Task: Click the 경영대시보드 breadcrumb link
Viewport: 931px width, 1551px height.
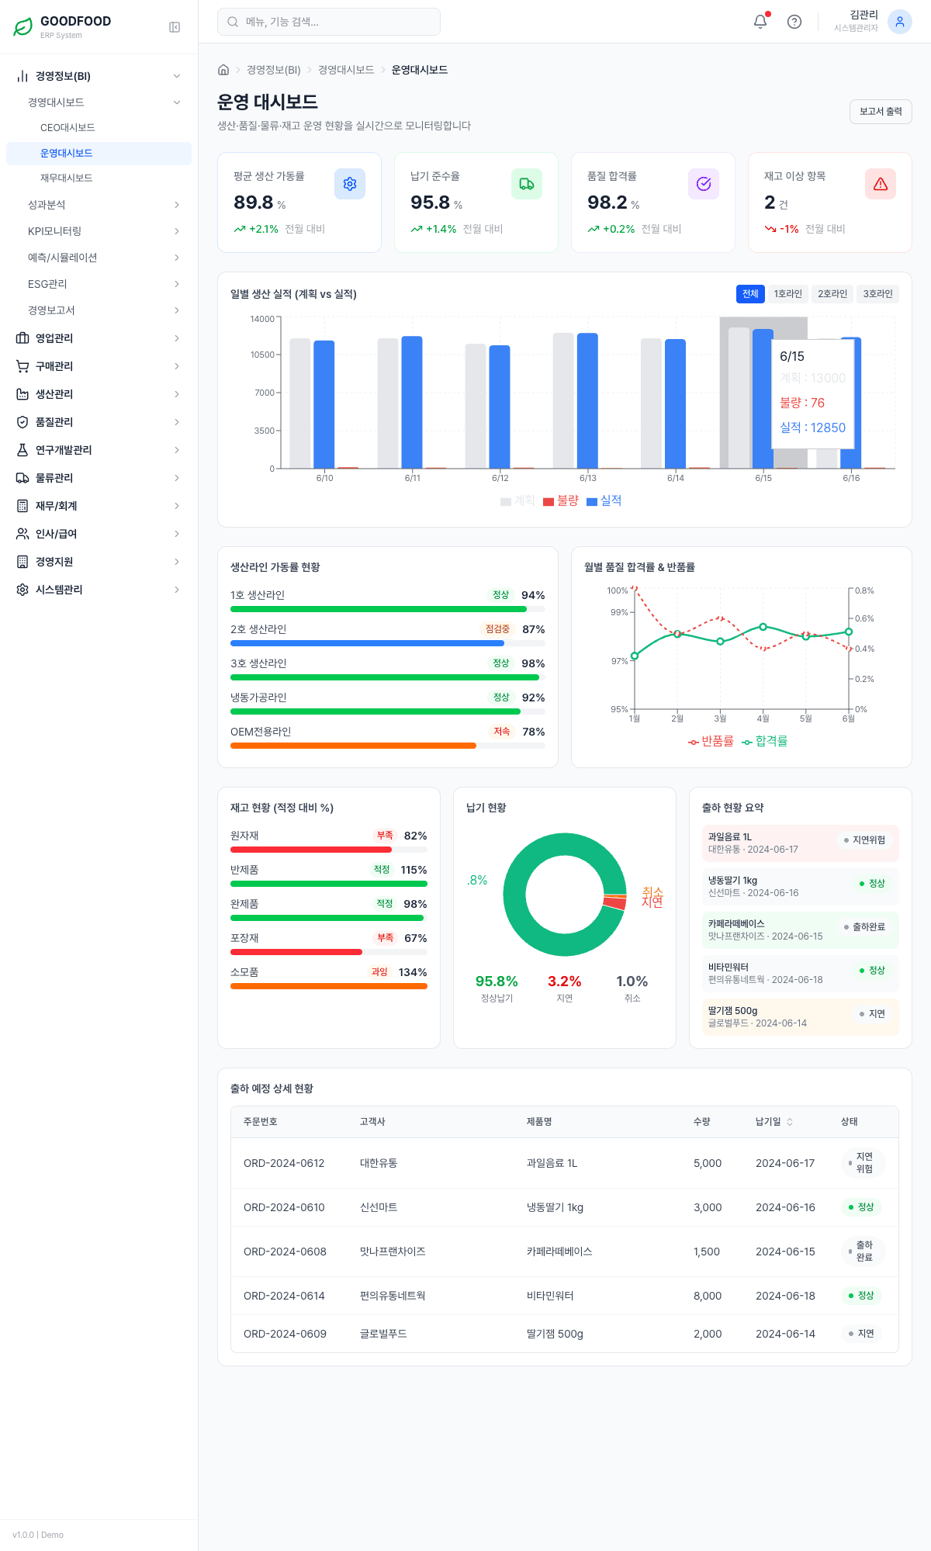Action: point(346,70)
